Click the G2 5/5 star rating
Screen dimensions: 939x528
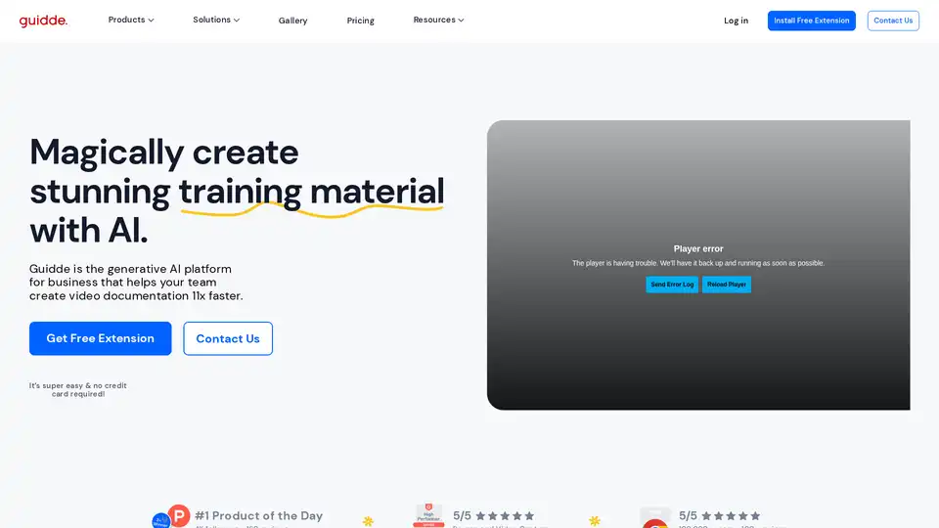click(494, 515)
